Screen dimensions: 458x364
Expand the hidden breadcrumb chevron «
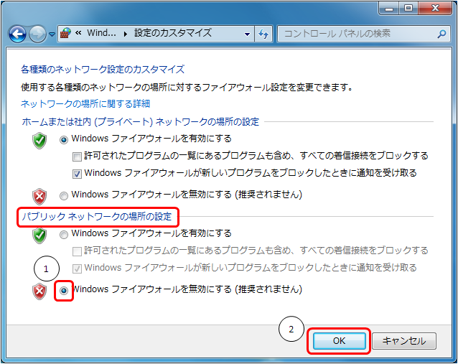coord(78,33)
